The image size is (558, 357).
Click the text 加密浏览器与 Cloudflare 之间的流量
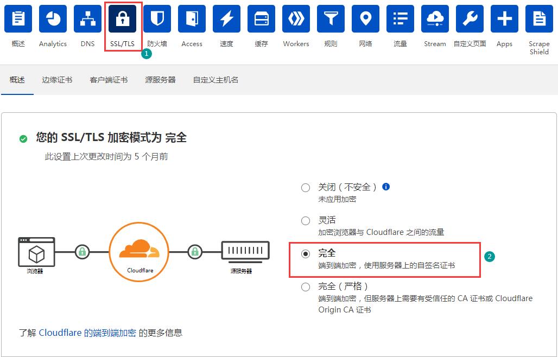pyautogui.click(x=381, y=233)
